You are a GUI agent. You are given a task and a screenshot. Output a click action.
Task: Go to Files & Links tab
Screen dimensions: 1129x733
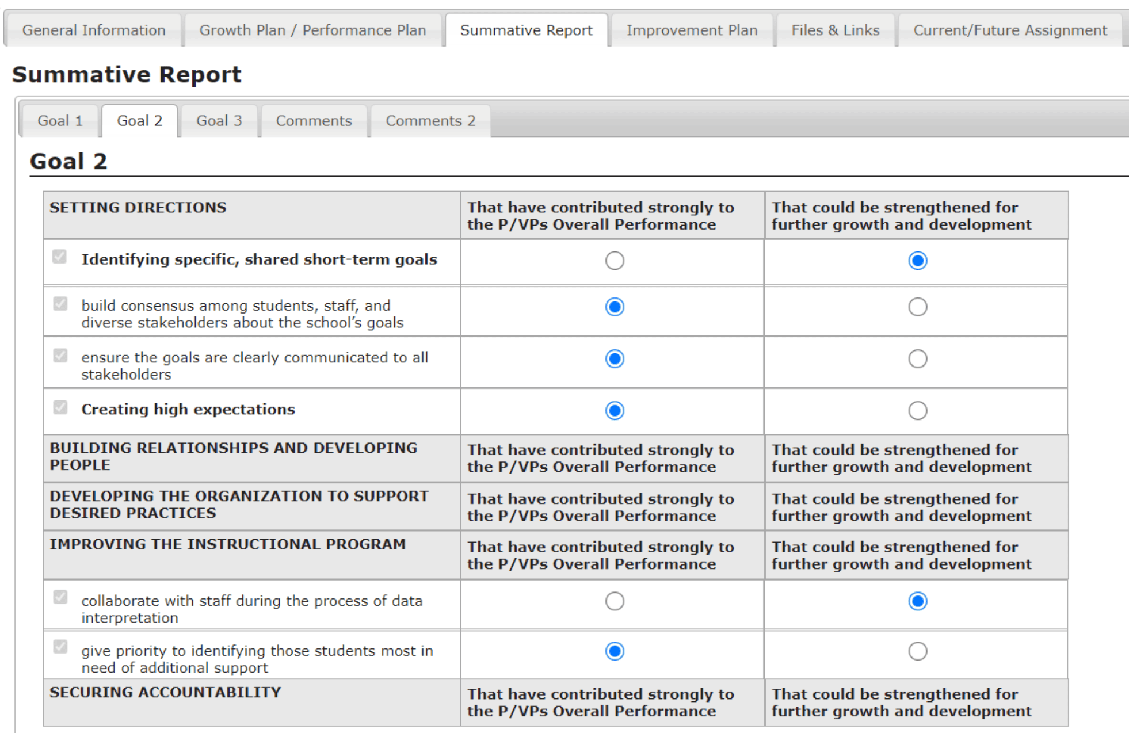click(x=835, y=30)
